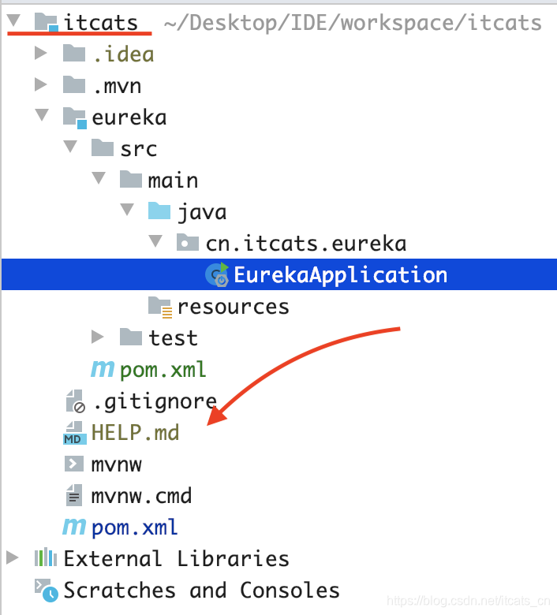Click the mvnw shell script icon
Screen dimensions: 557x615
point(74,464)
